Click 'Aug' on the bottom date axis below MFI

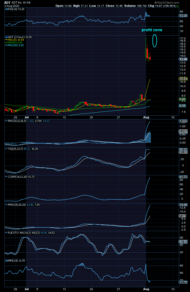(x=146, y=289)
